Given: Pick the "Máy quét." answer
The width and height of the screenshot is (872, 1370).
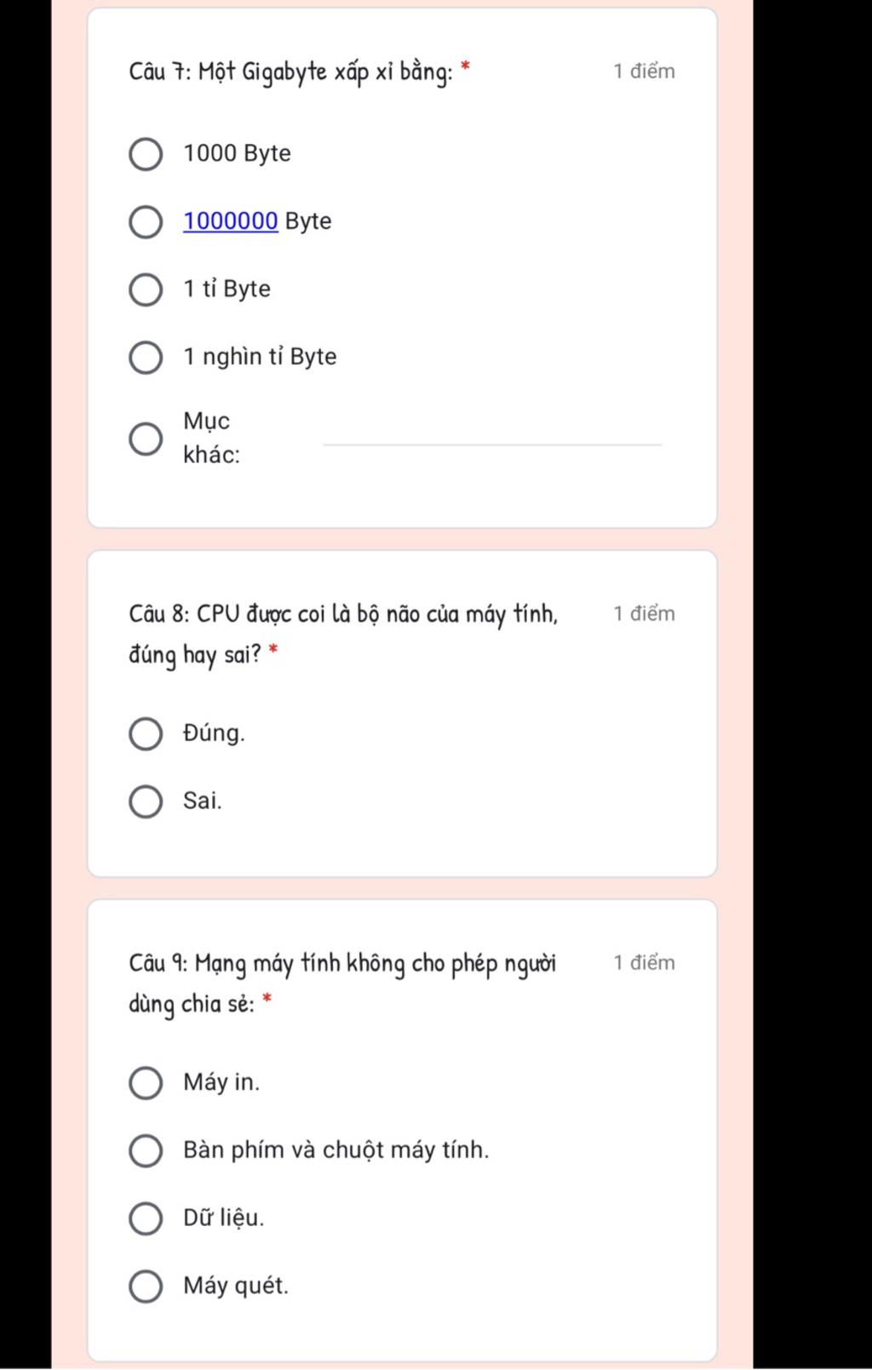Looking at the screenshot, I should (x=146, y=1287).
